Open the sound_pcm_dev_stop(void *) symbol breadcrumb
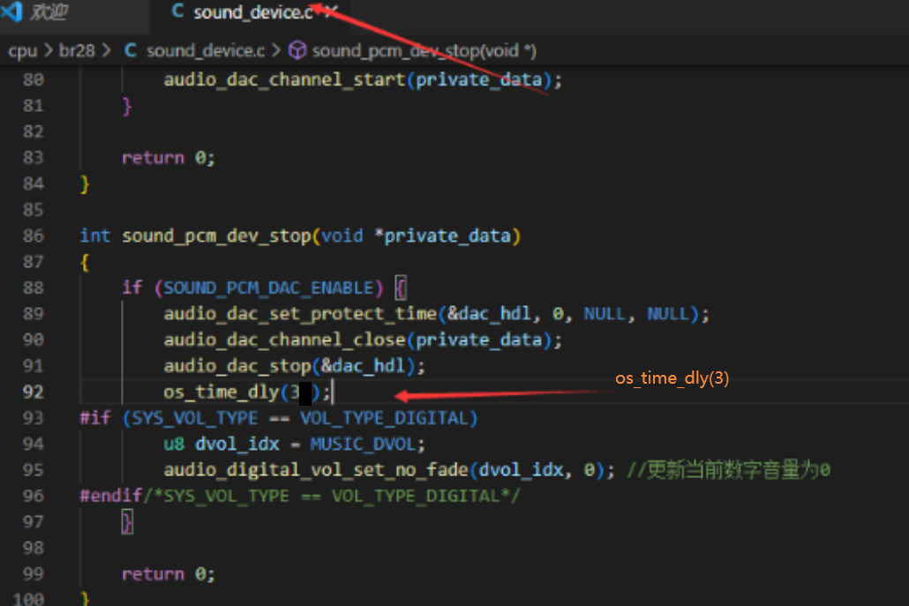This screenshot has height=606, width=909. pos(424,51)
